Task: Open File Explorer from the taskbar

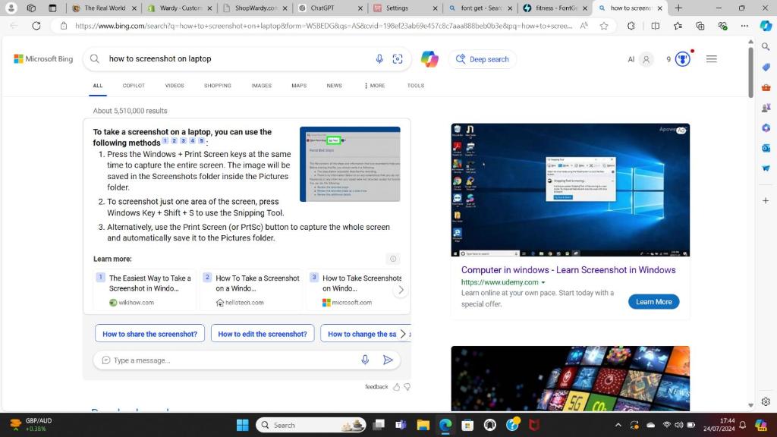Action: coord(423,425)
